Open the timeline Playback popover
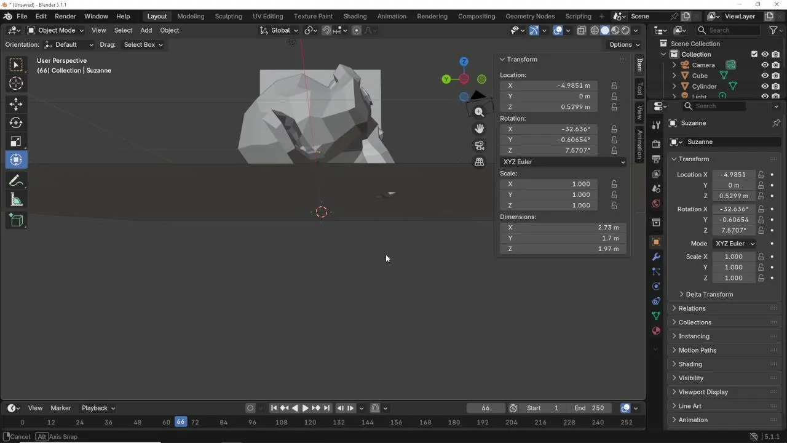Viewport: 787px width, 443px height. pyautogui.click(x=98, y=408)
